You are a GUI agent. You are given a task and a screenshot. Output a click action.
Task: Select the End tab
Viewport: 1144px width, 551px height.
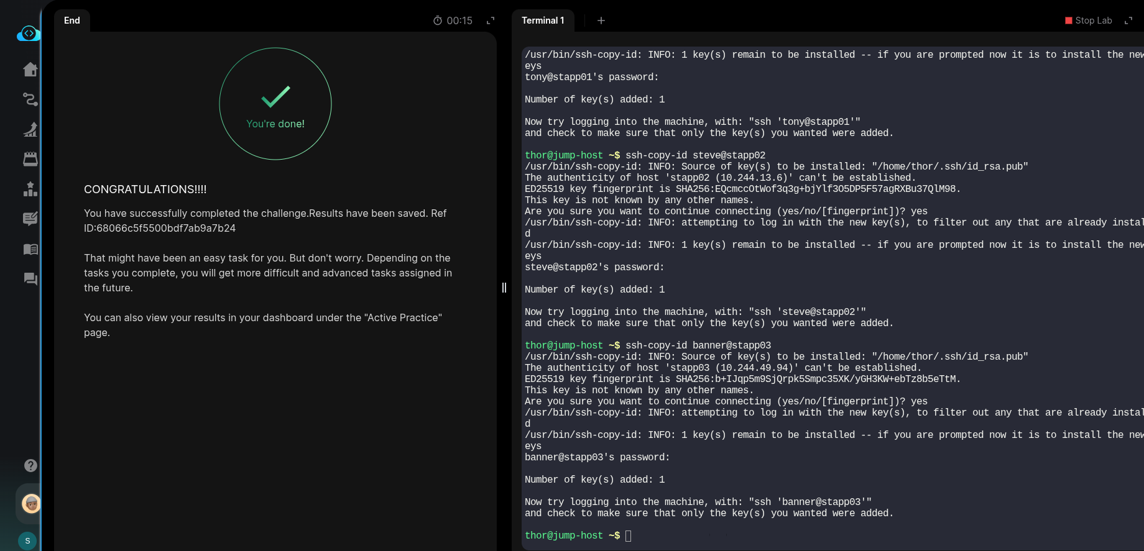pyautogui.click(x=72, y=20)
